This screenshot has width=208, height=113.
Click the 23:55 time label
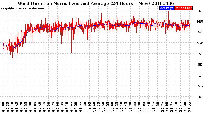click(x=189, y=107)
